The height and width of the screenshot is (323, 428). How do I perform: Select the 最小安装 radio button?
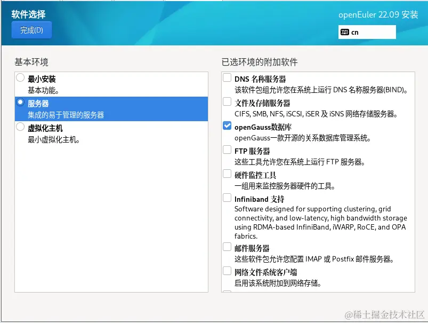pyautogui.click(x=20, y=77)
